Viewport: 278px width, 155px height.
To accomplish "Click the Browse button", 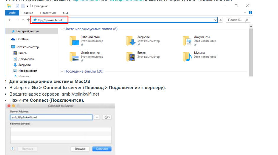I will 80,149.
